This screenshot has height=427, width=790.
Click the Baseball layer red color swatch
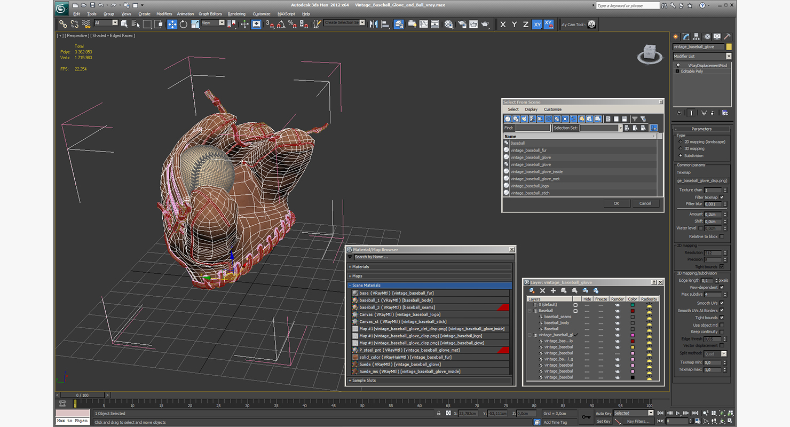633,311
